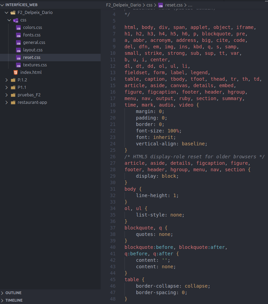Select F2_Delpeix_Dario in the breadcrumb
This screenshot has height=304, width=268.
(x=123, y=5)
